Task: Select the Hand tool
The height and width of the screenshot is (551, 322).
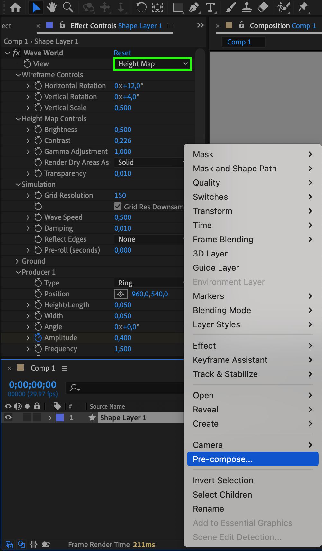Action: coord(52,7)
